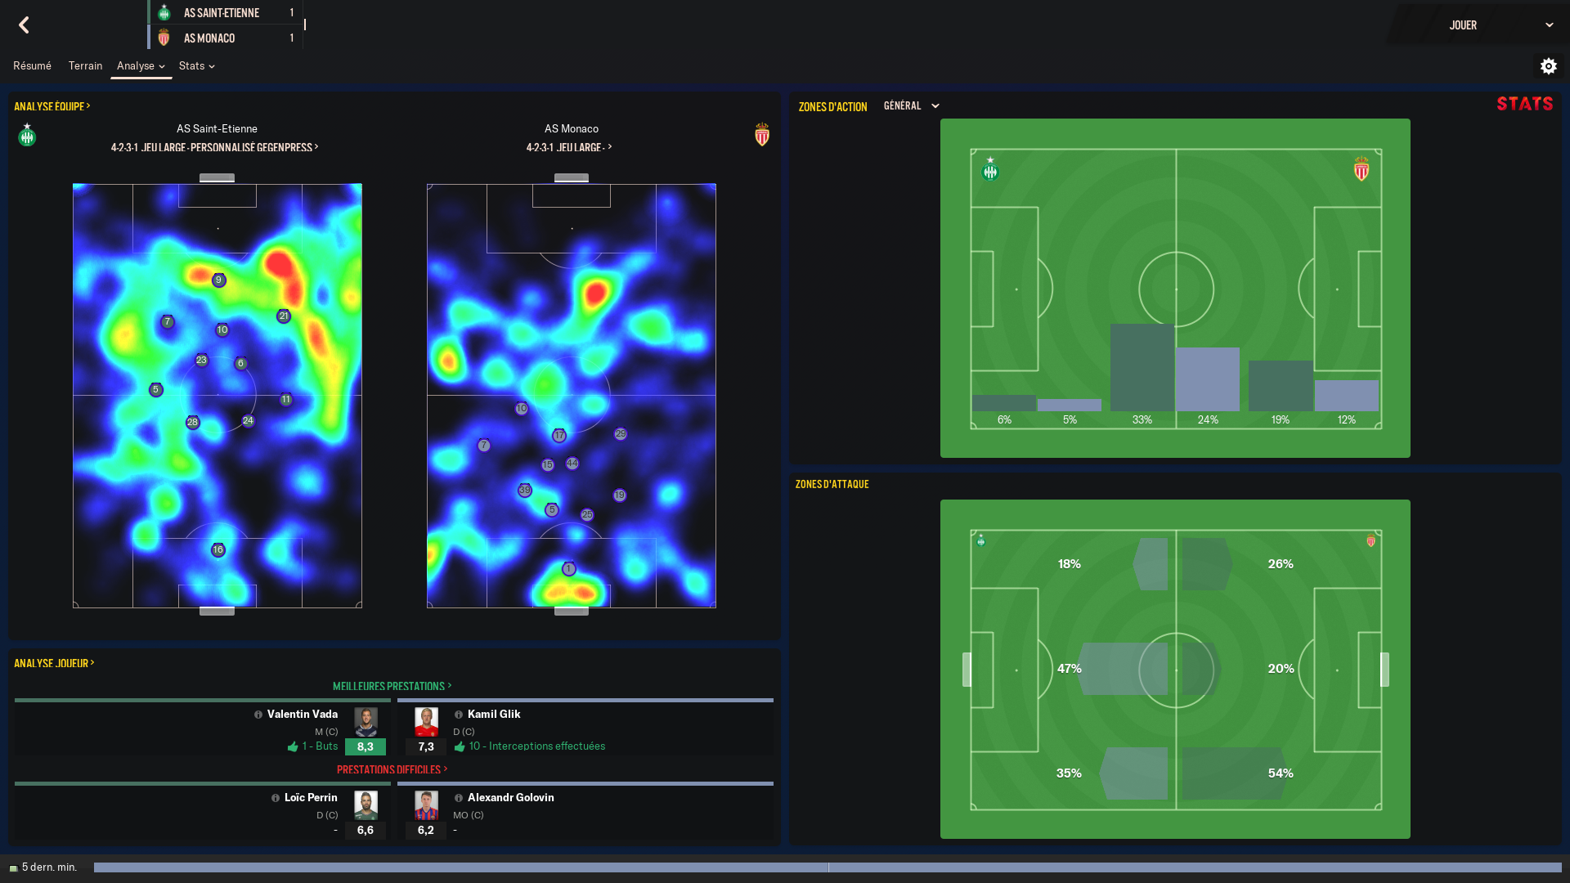Select player 44 on Monaco heatmap
The width and height of the screenshot is (1570, 883).
point(572,464)
